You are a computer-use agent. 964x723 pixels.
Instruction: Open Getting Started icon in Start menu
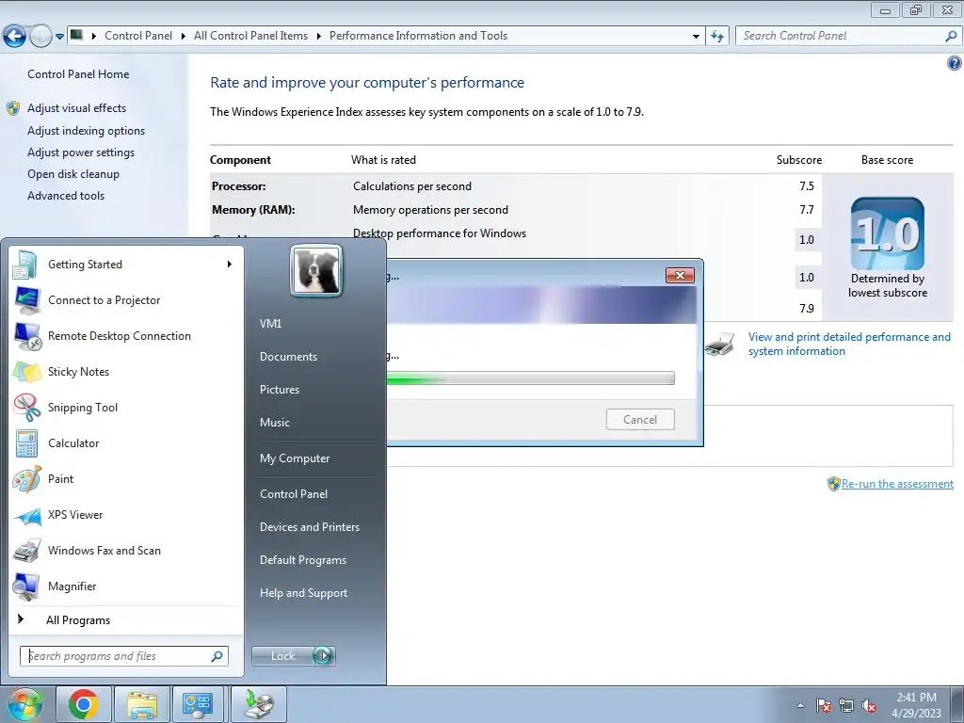click(x=25, y=265)
